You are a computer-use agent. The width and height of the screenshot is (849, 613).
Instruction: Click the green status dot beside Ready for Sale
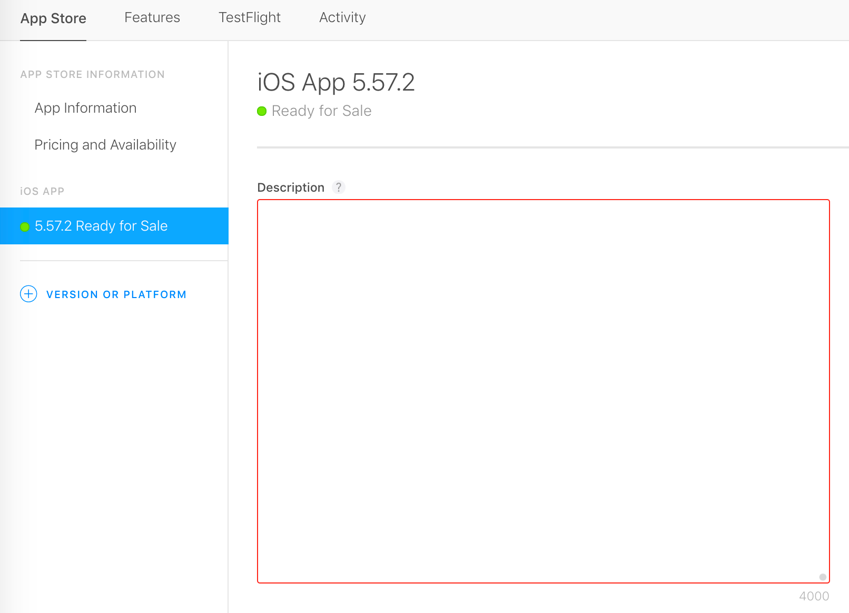[x=262, y=111]
